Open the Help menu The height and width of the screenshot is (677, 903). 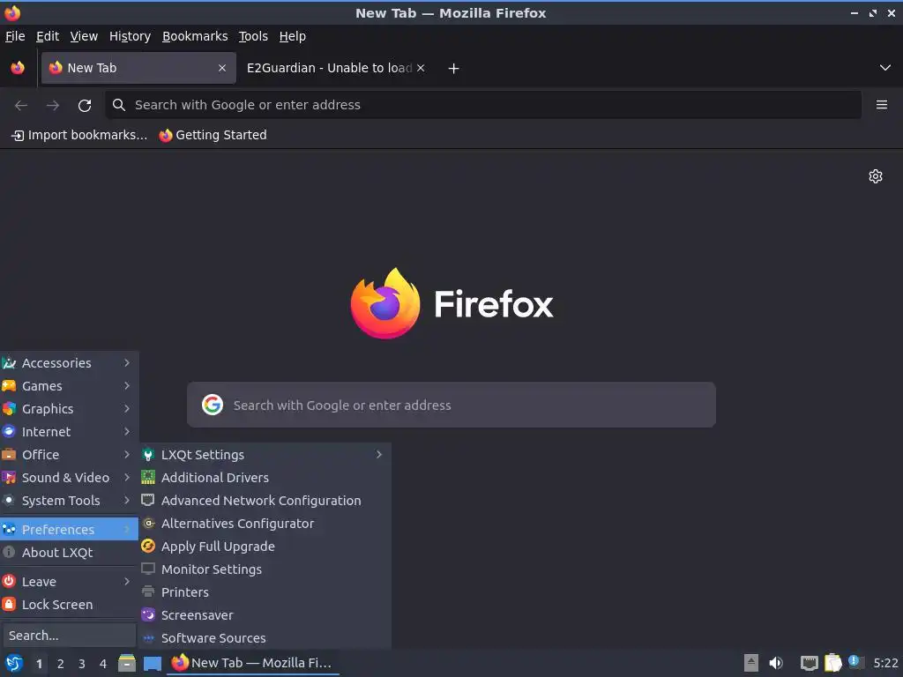(x=293, y=36)
